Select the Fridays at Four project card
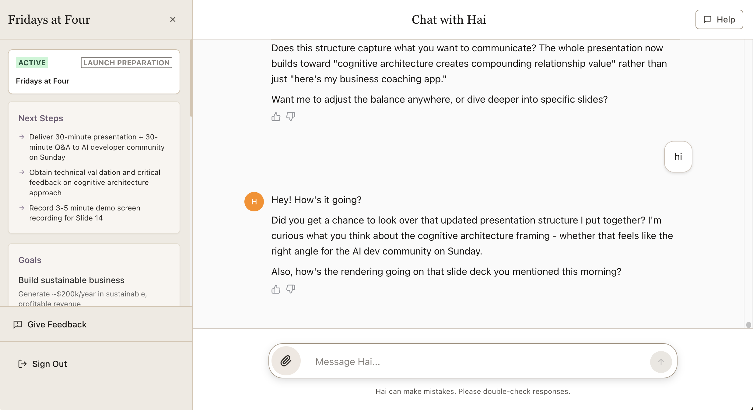 click(94, 72)
